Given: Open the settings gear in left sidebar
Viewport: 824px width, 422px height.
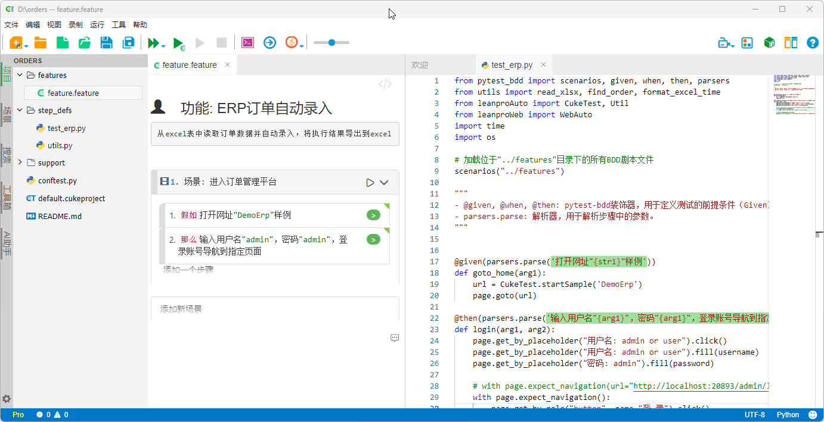Looking at the screenshot, I should point(7,399).
